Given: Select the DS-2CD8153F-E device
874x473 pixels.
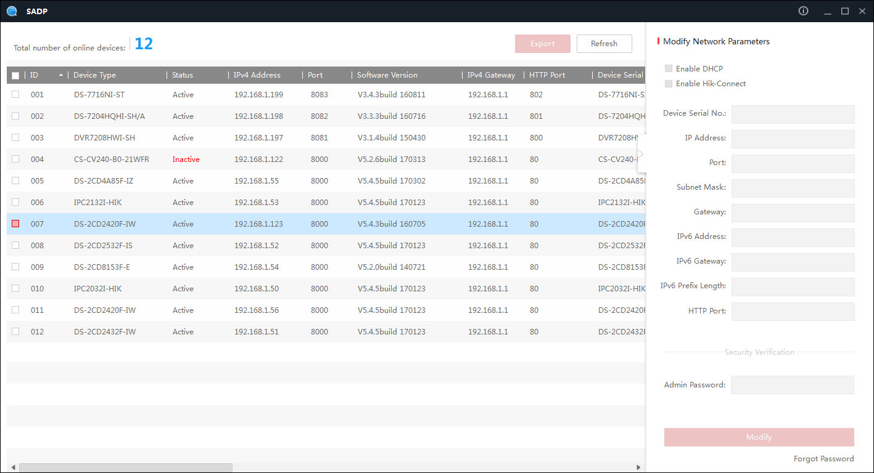Looking at the screenshot, I should click(102, 267).
